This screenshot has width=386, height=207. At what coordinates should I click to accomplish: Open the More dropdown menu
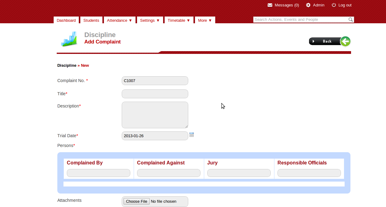pyautogui.click(x=205, y=21)
